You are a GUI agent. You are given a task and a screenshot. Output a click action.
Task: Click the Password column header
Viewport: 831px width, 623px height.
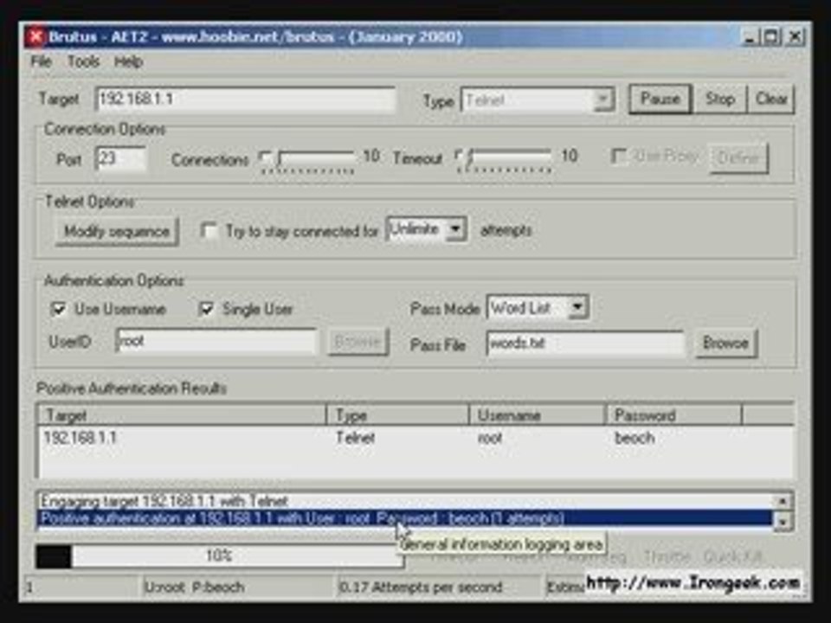[x=673, y=415]
